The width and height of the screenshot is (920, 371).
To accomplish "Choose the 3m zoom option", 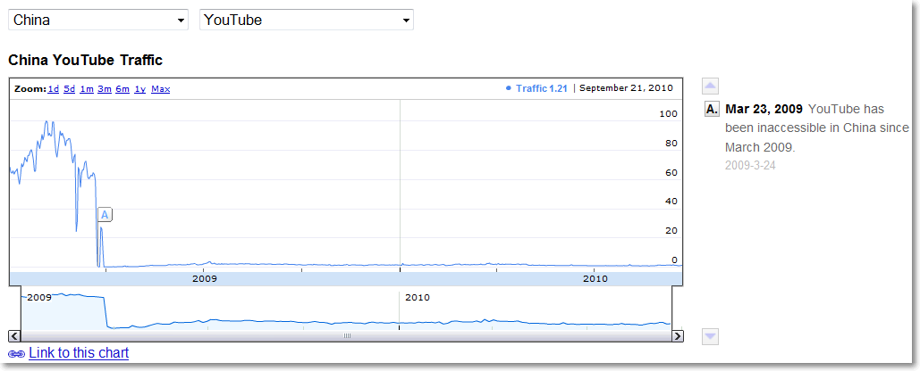I will (105, 89).
